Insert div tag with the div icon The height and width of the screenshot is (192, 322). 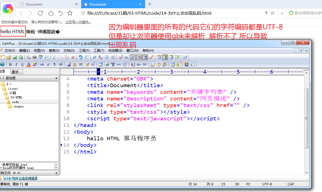[139, 64]
